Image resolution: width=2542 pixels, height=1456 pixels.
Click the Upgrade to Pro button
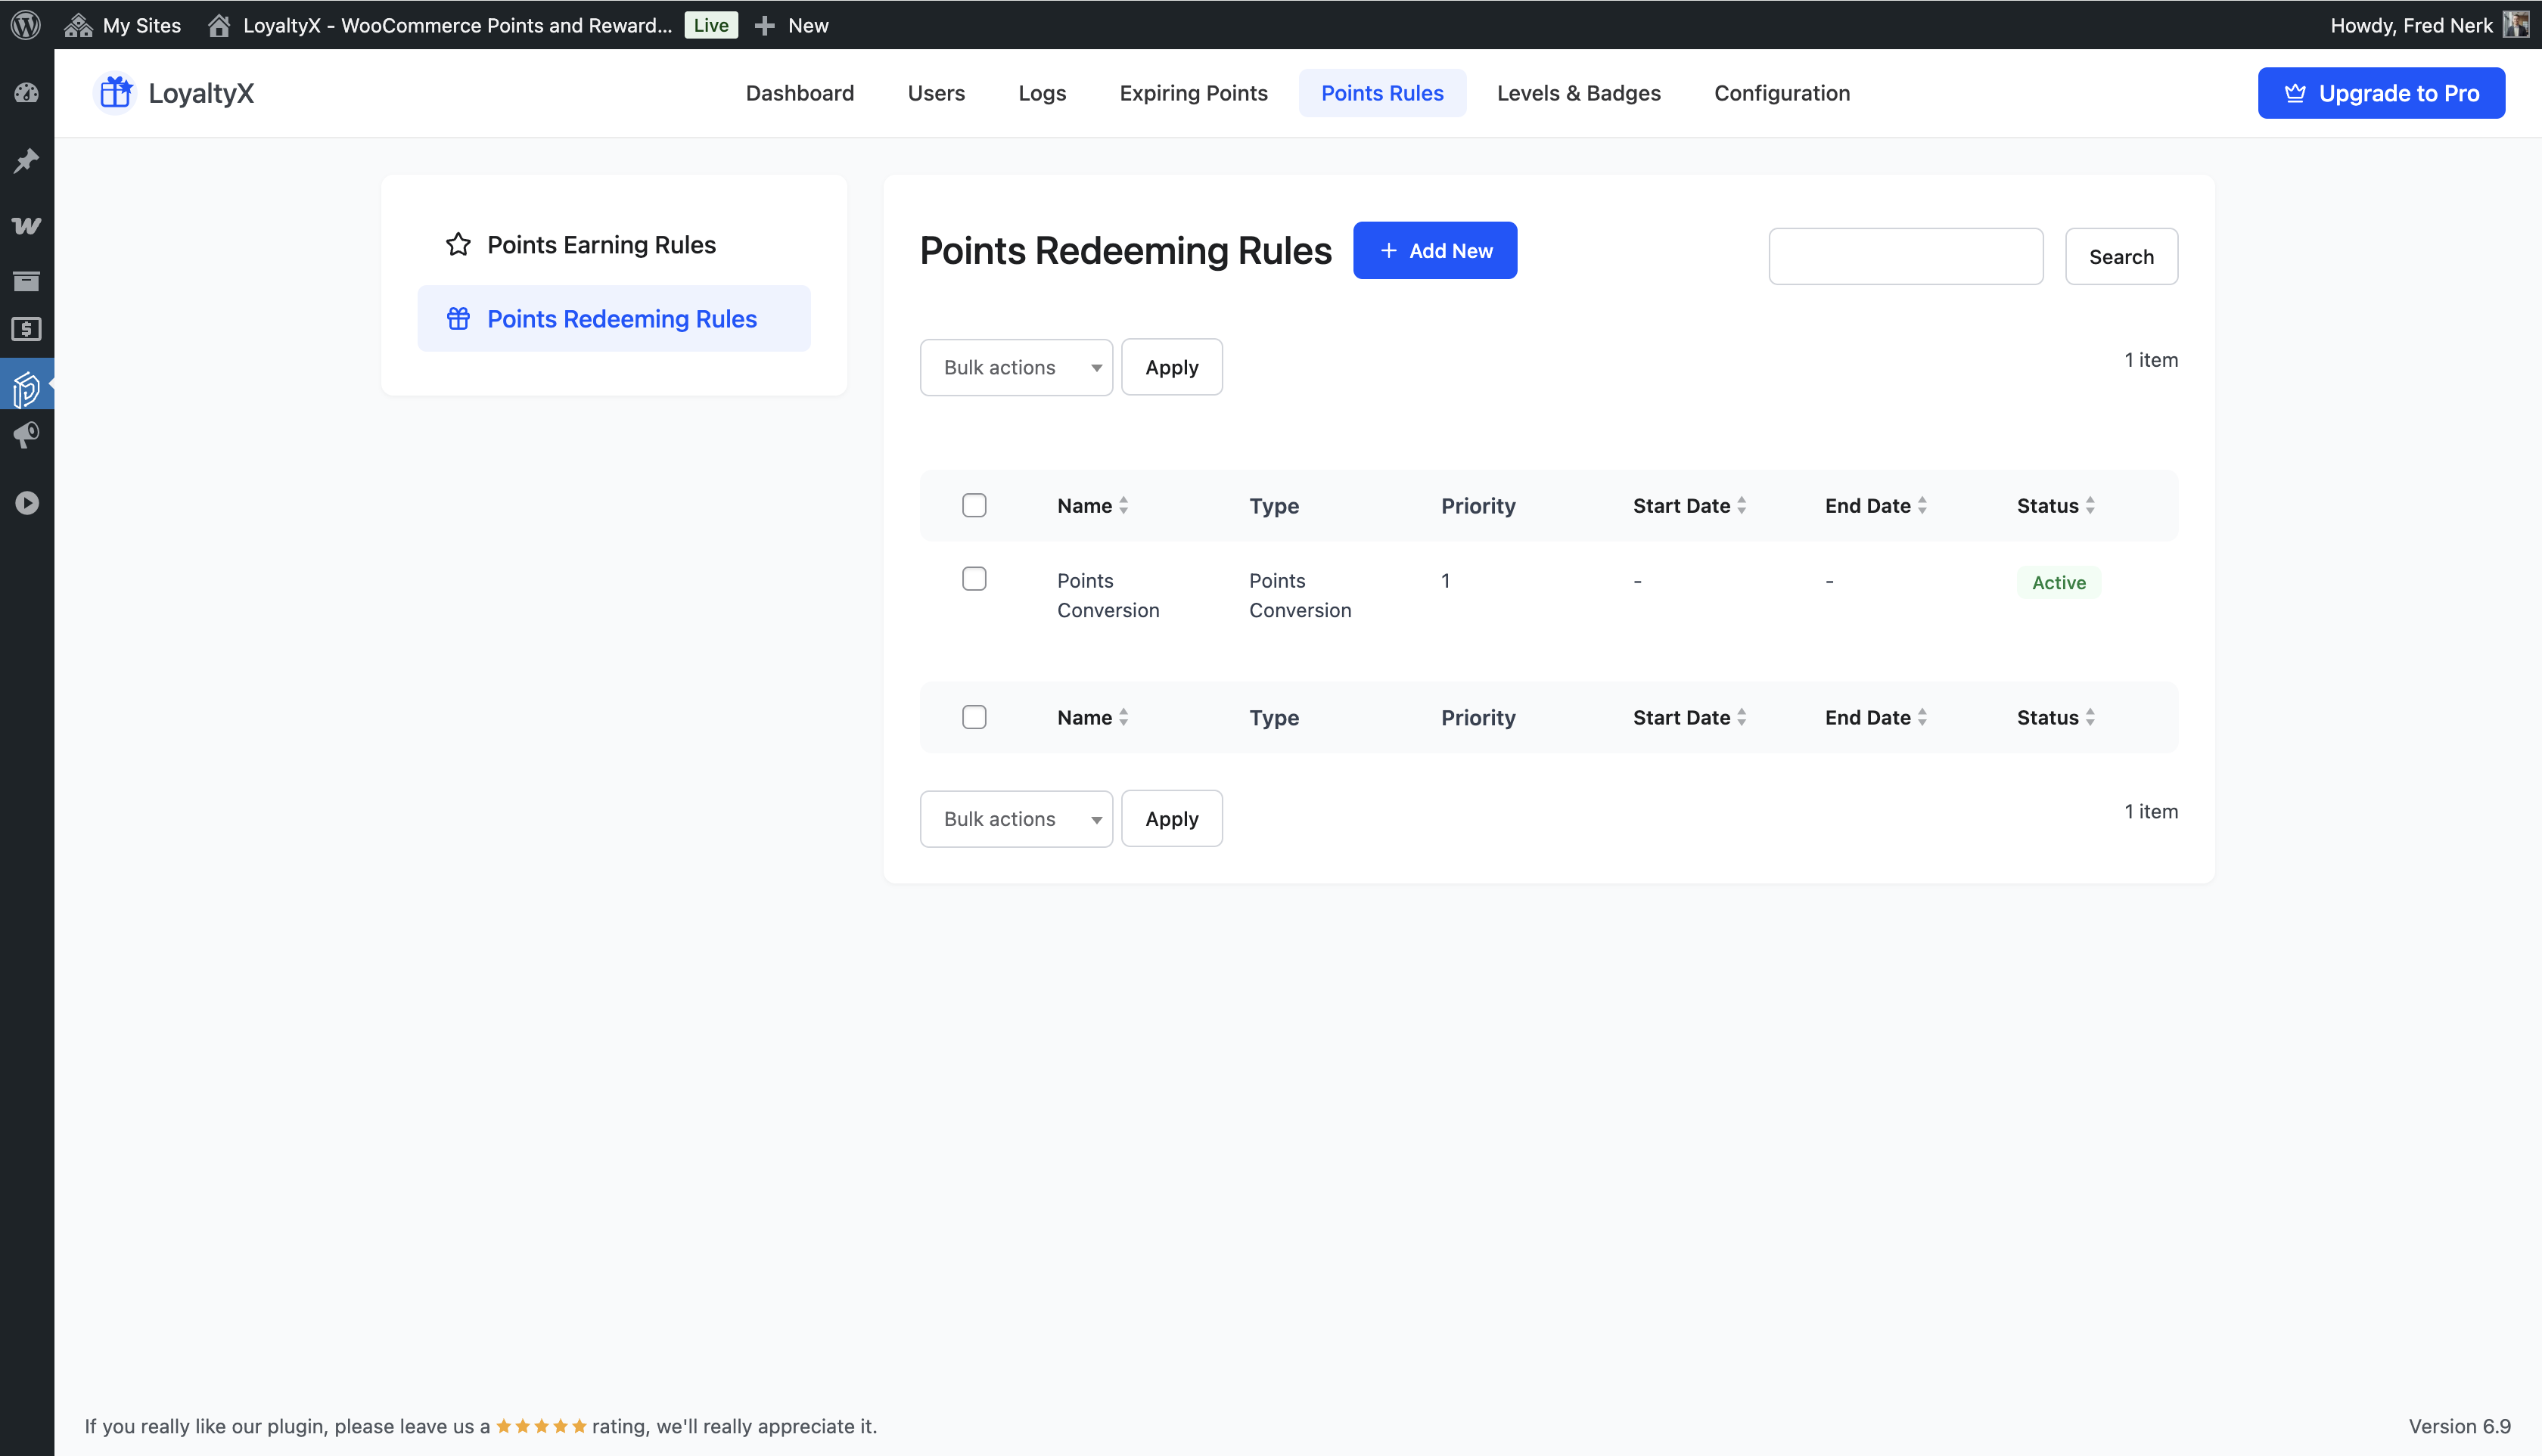[x=2380, y=93]
